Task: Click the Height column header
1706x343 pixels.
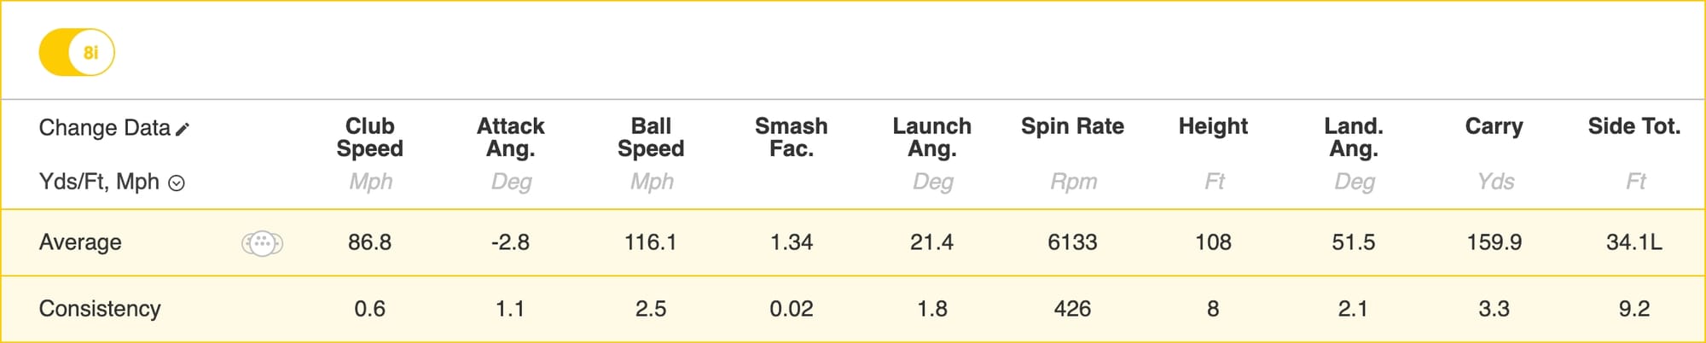Action: click(x=1213, y=126)
